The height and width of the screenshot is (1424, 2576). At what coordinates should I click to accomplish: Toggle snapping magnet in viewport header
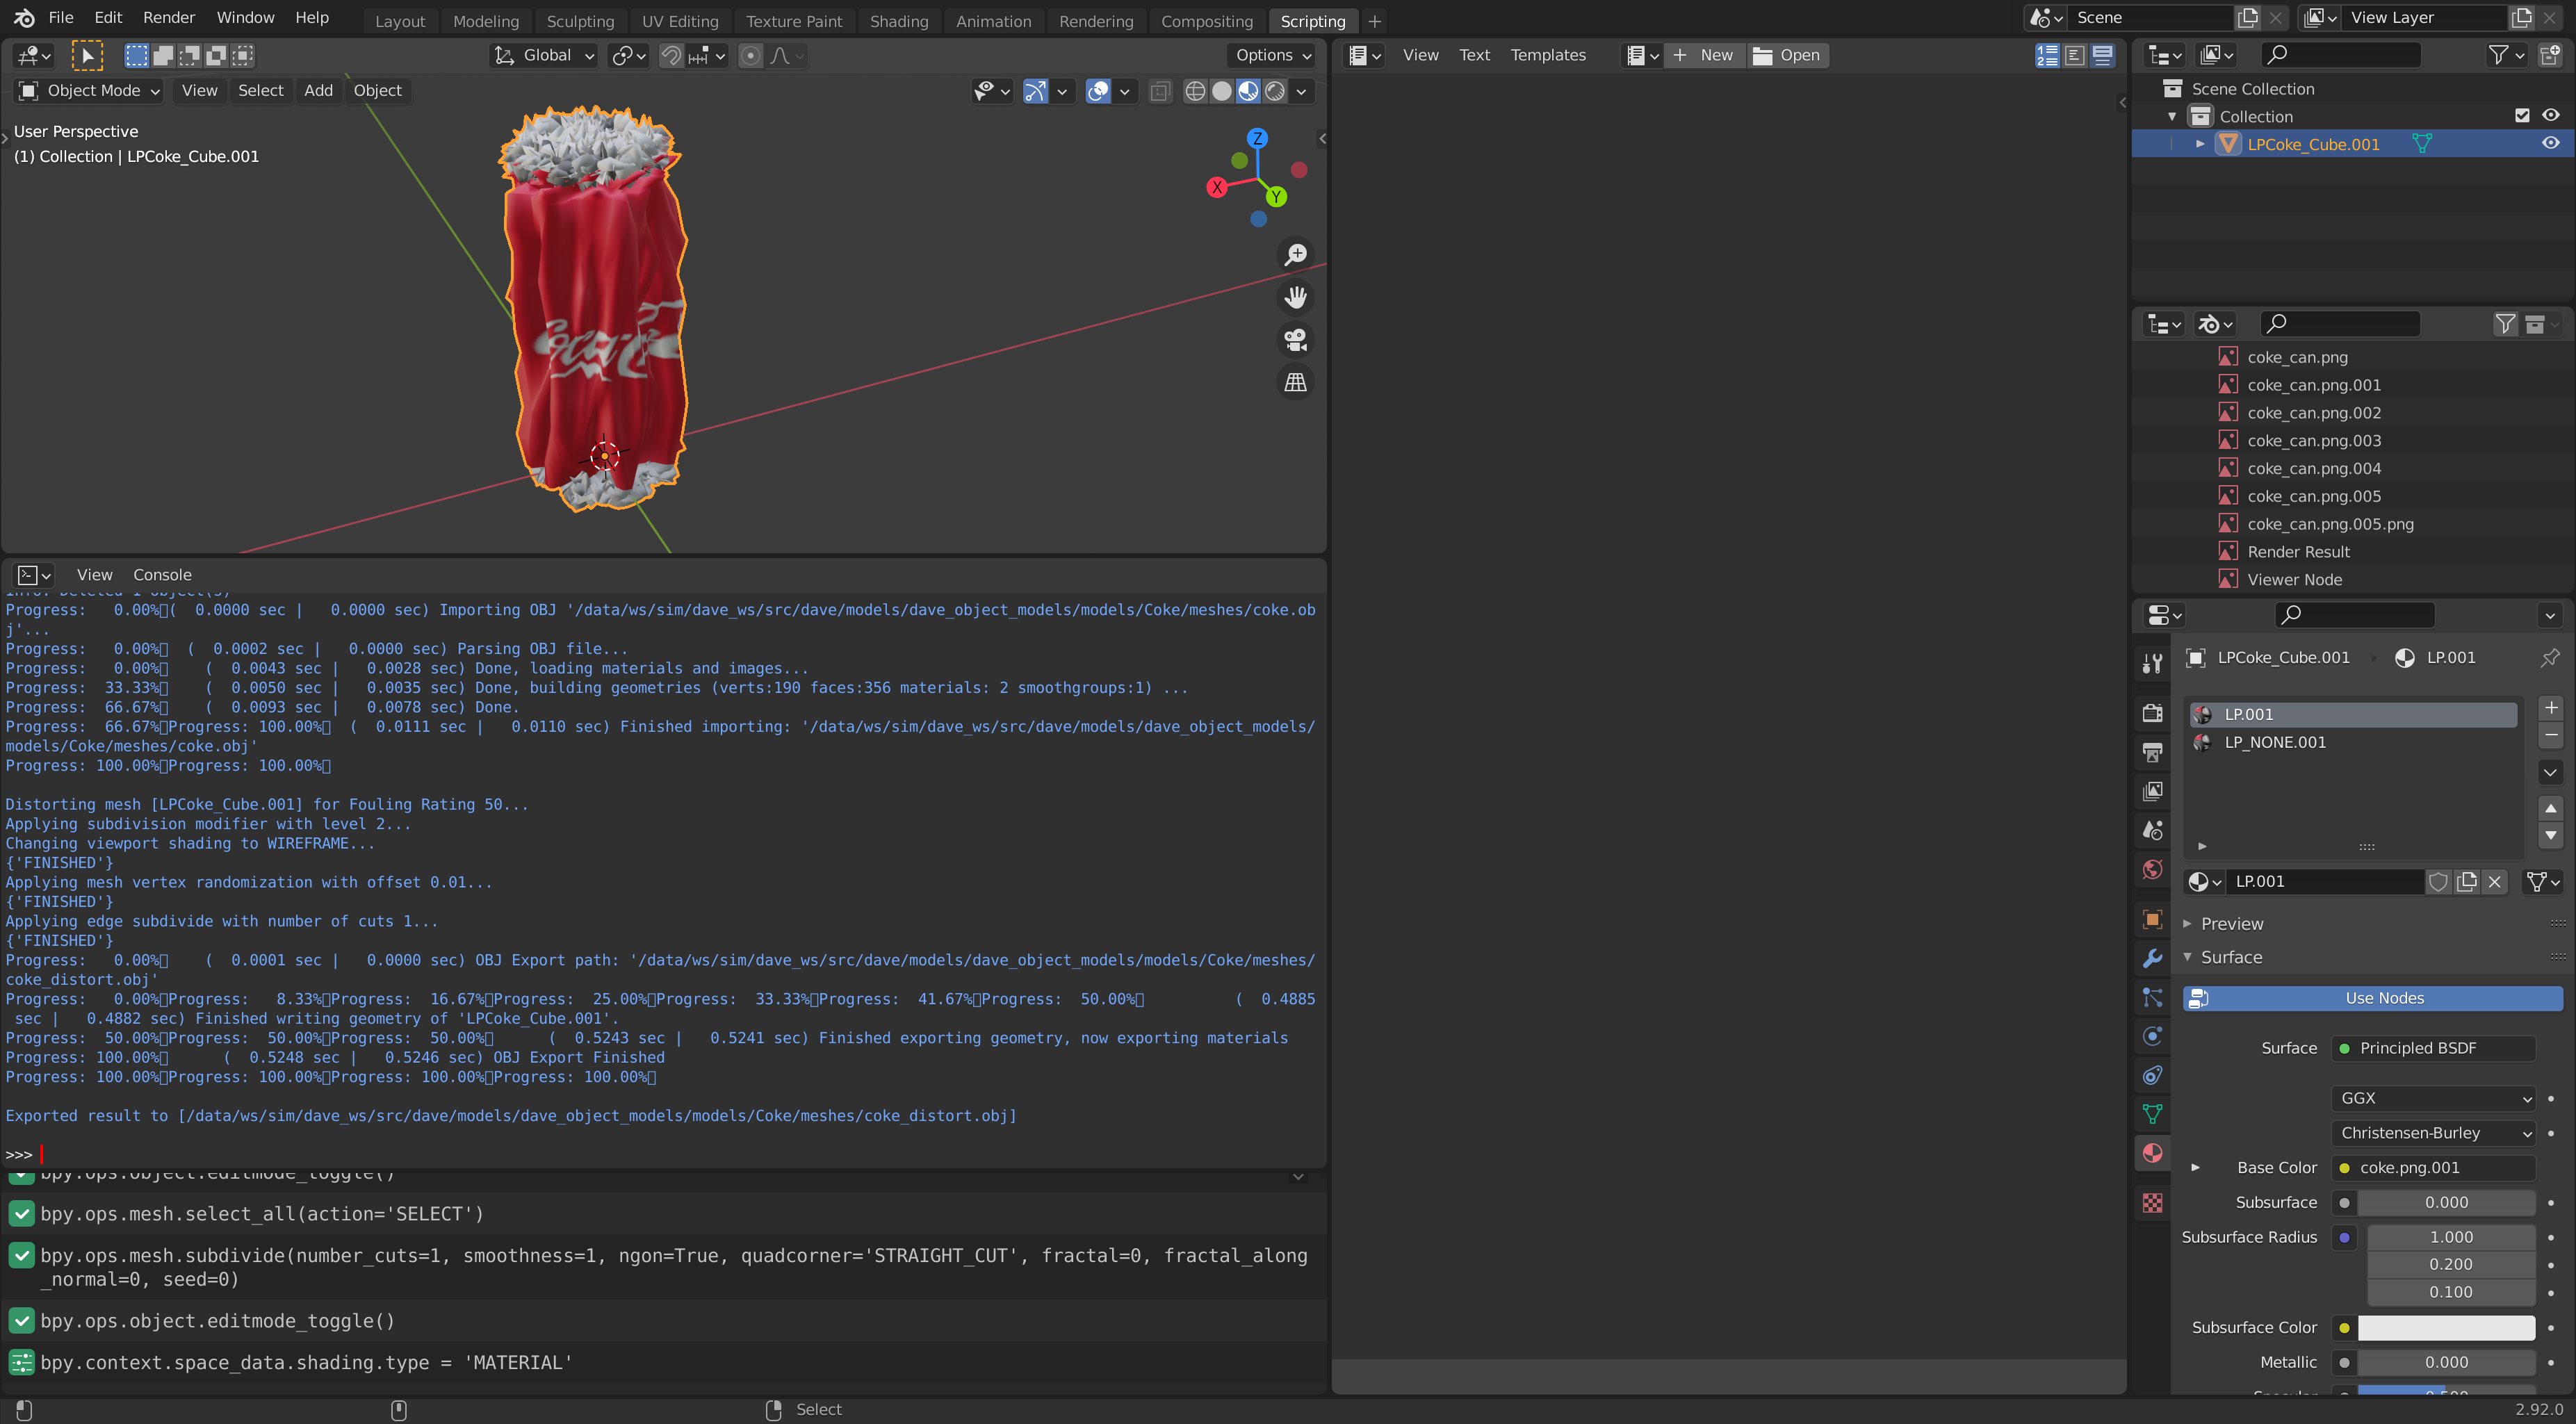[672, 56]
